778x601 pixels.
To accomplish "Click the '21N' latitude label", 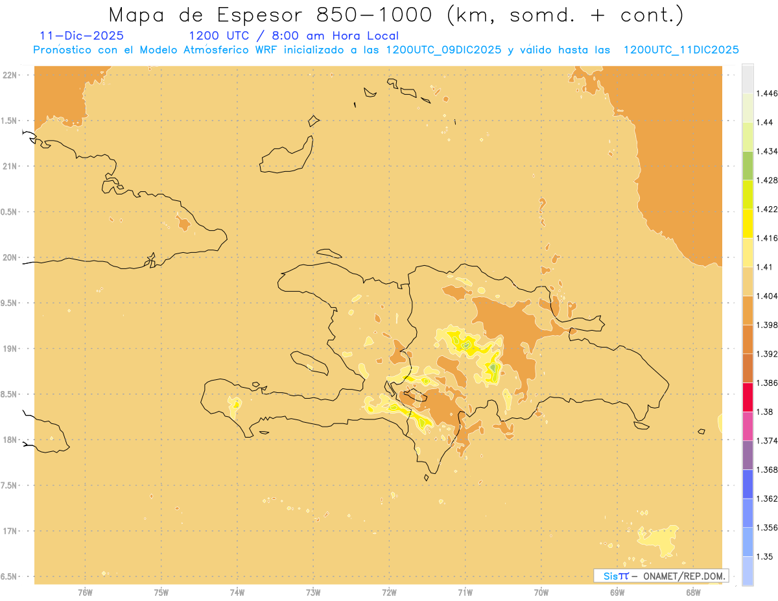I will [x=10, y=166].
